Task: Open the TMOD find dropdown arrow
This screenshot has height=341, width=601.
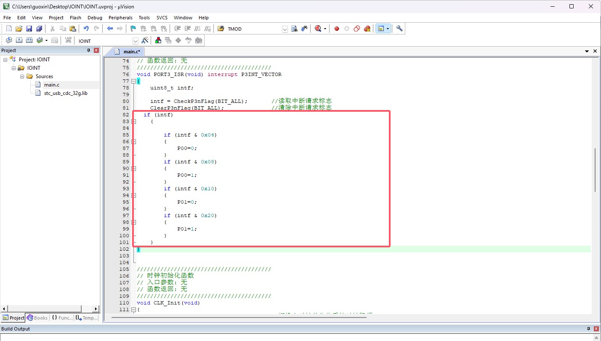Action: tap(285, 29)
